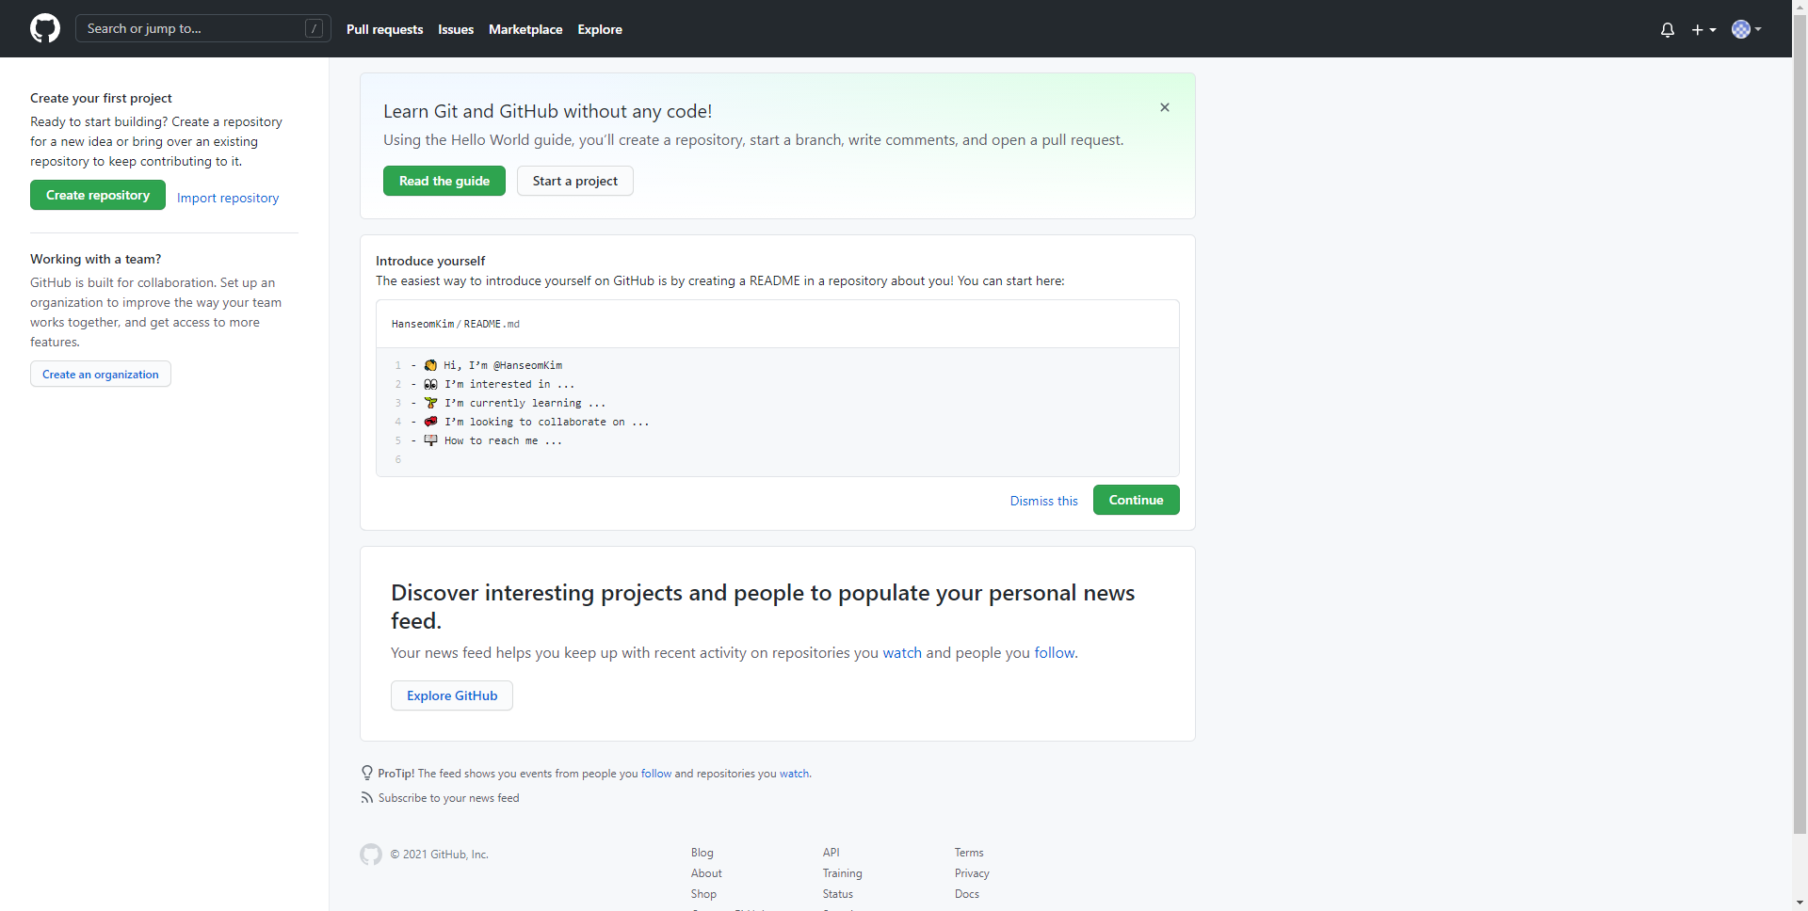Open the Status footer link

(x=838, y=894)
